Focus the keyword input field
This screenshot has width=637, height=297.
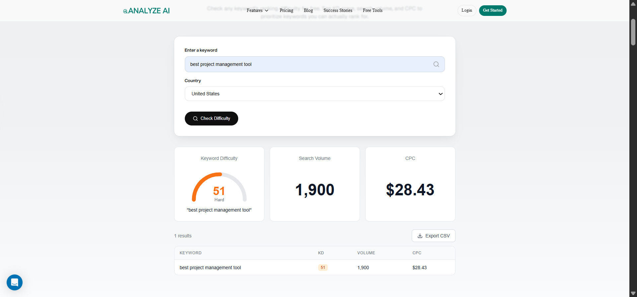click(x=309, y=64)
